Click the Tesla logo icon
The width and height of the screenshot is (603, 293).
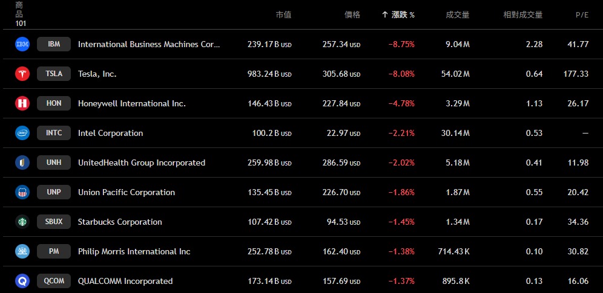point(22,74)
